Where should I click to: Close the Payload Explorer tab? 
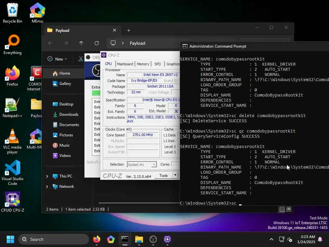[x=115, y=30]
